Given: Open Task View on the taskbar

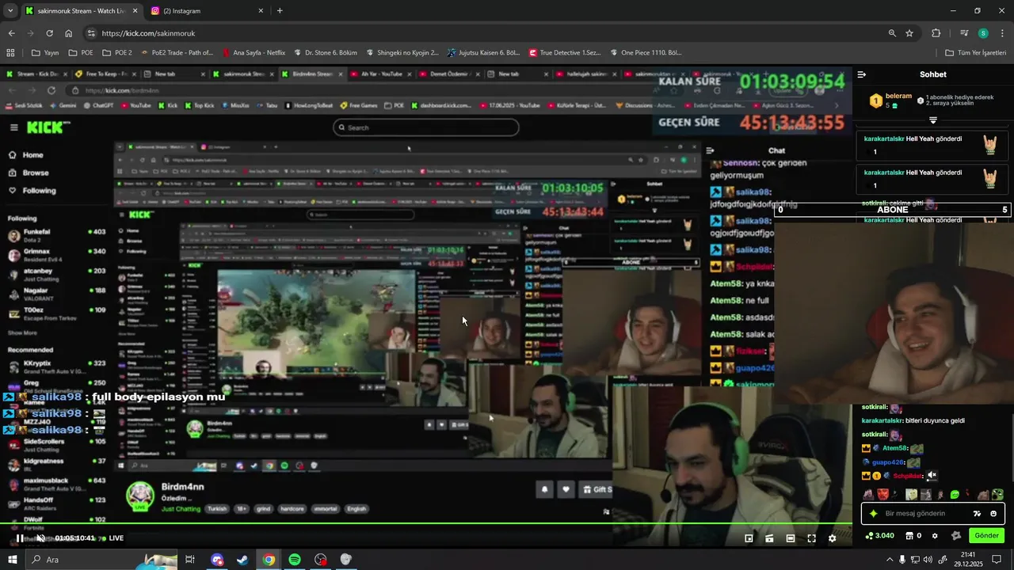Looking at the screenshot, I should pos(190,560).
